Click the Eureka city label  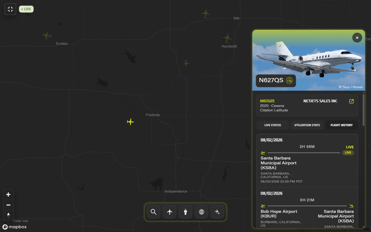pyautogui.click(x=62, y=43)
